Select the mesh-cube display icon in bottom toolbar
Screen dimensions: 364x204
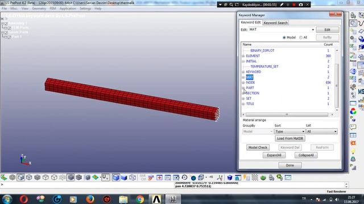click(x=13, y=177)
